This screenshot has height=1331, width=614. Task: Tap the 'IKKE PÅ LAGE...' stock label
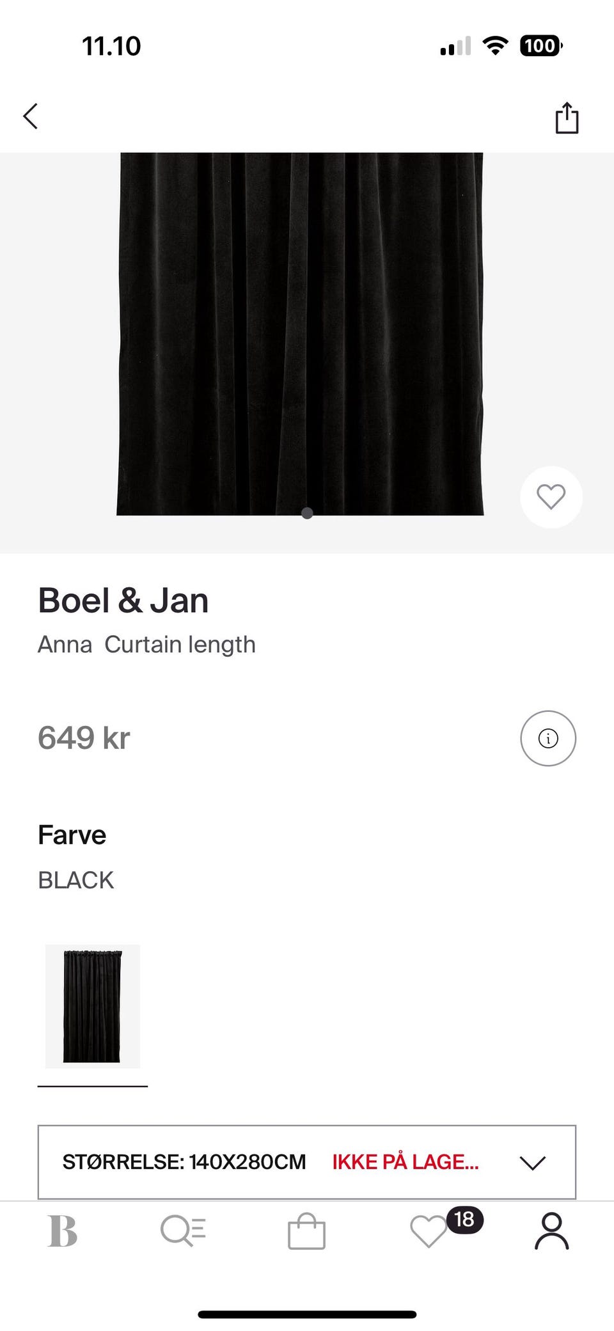(x=405, y=1162)
